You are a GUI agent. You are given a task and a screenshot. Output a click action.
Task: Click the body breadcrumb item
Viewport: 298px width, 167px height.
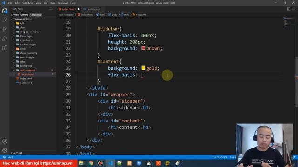(x=113, y=15)
